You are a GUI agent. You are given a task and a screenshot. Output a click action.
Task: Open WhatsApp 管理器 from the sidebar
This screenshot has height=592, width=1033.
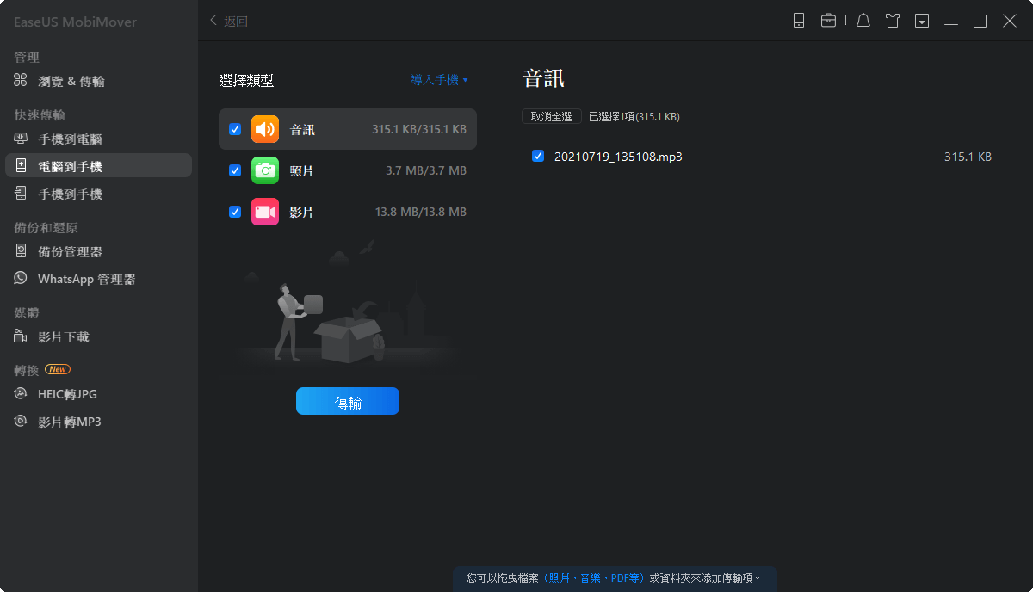coord(86,280)
